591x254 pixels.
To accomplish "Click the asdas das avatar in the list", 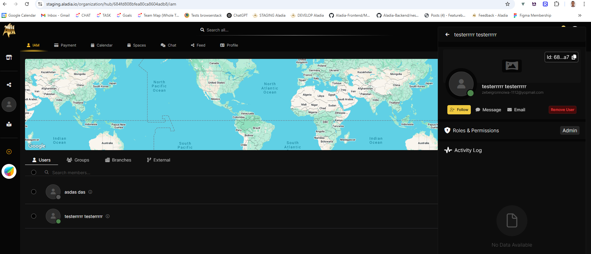I will 53,192.
